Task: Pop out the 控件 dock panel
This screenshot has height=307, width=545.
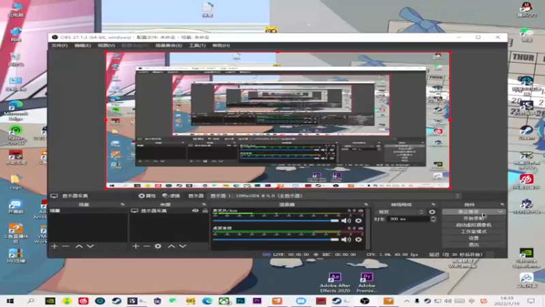Action: coord(502,205)
